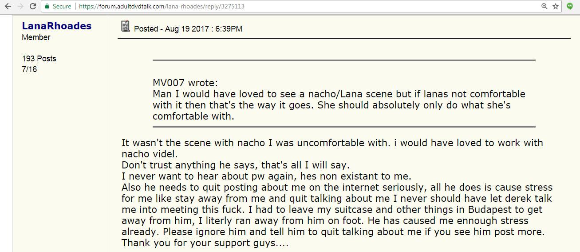Click the 'MV007 wrote:' quote header
Image resolution: width=580 pixels, height=252 pixels.
(185, 83)
